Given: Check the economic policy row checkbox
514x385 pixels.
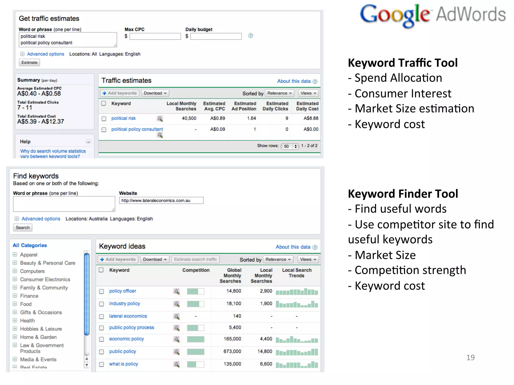Looking at the screenshot, I should click(x=101, y=339).
